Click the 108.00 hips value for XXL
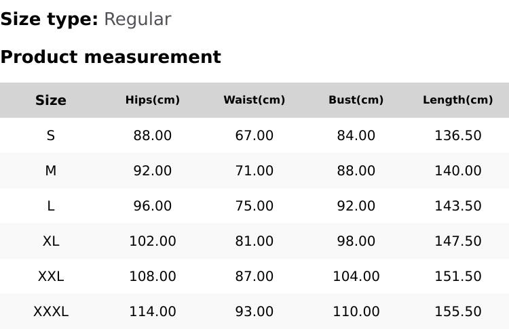Screen dimensions: 509x329 click(x=153, y=276)
